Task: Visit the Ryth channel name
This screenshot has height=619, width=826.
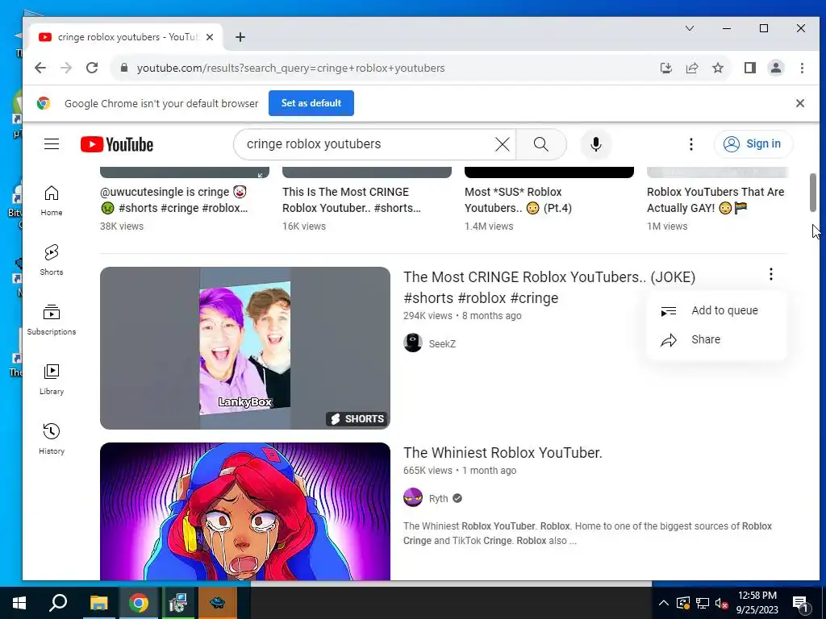Action: pos(438,498)
